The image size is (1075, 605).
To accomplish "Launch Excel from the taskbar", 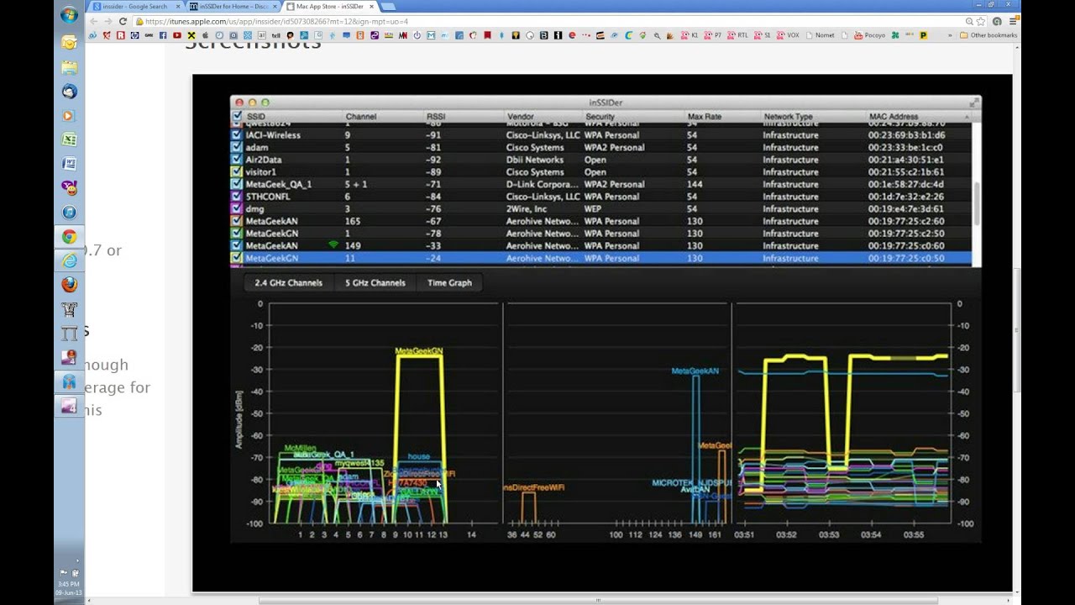I will coord(69,139).
